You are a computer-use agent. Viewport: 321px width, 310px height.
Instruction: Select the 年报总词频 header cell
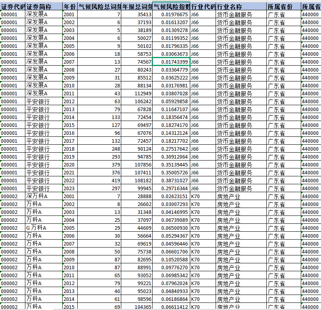click(x=137, y=6)
